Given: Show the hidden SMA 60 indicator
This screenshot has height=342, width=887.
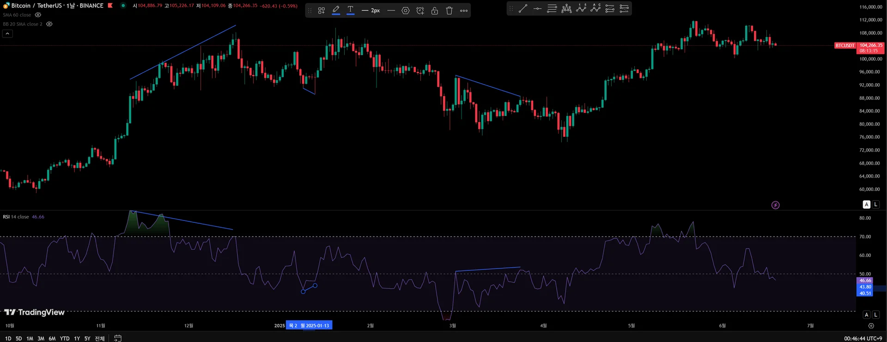Looking at the screenshot, I should point(38,15).
